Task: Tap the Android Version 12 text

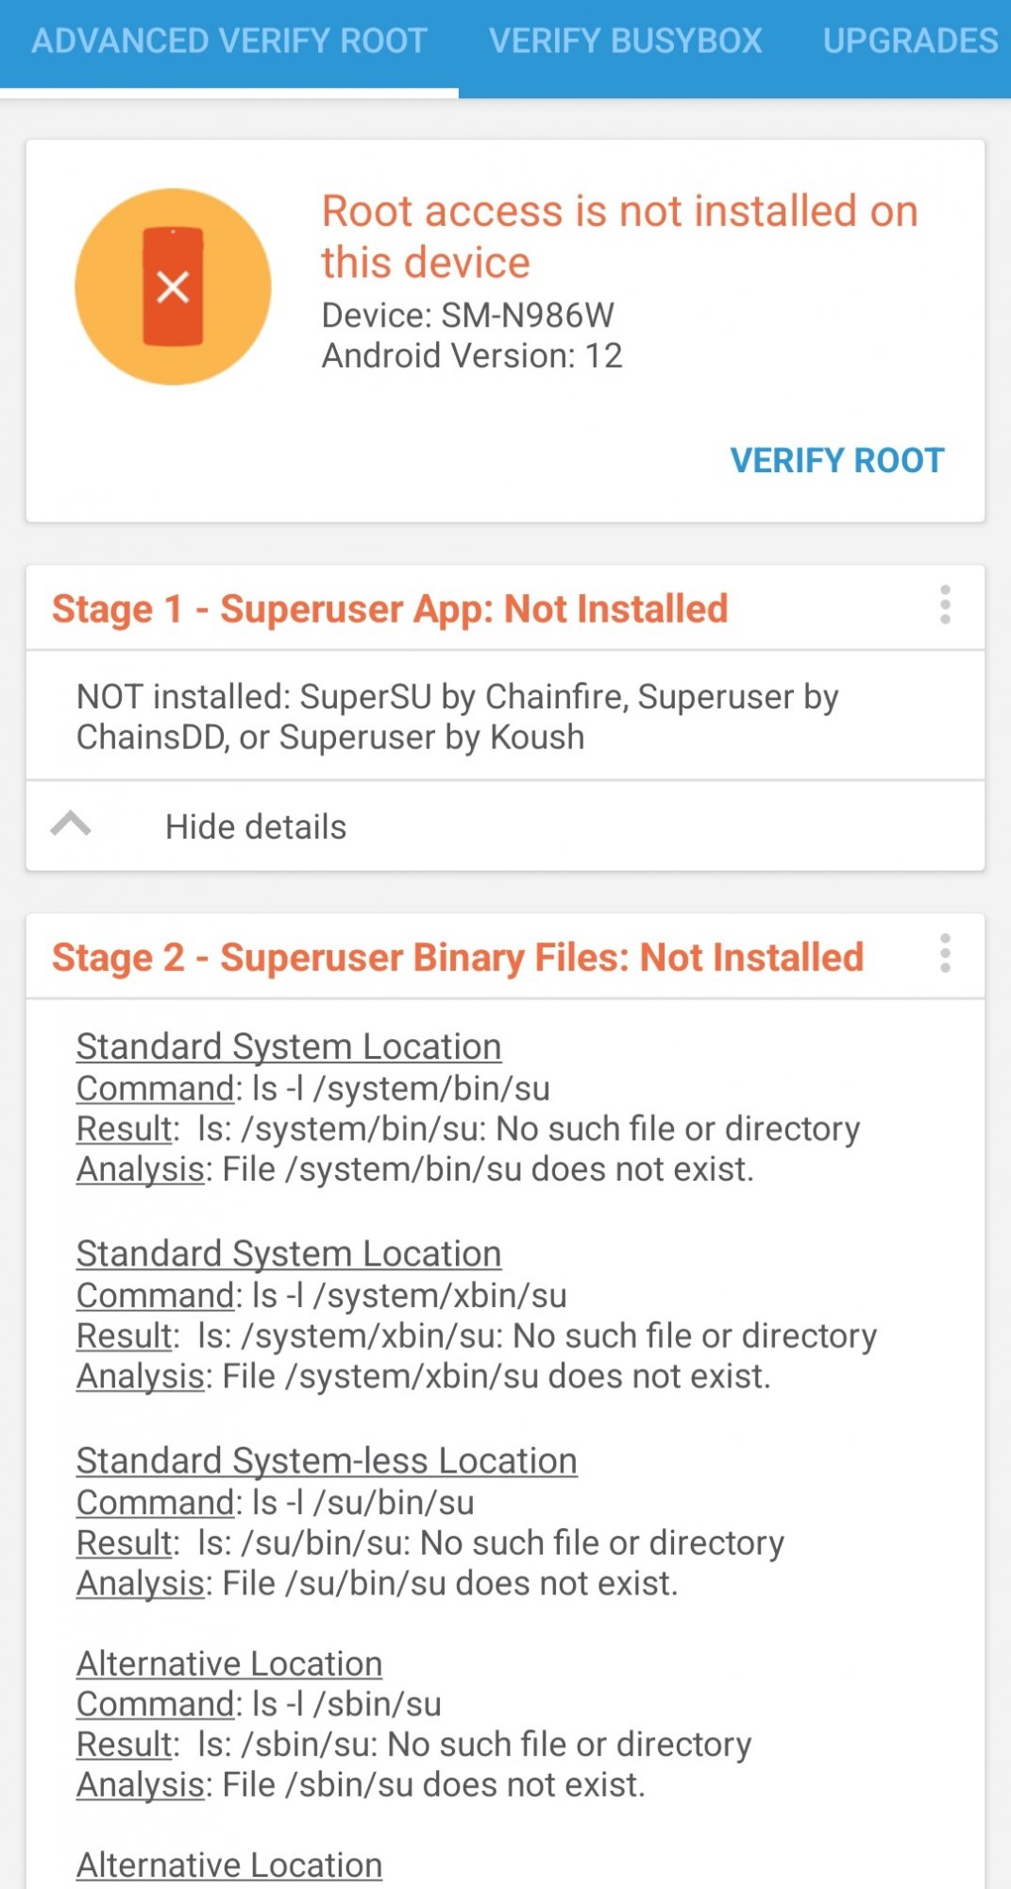Action: (472, 356)
